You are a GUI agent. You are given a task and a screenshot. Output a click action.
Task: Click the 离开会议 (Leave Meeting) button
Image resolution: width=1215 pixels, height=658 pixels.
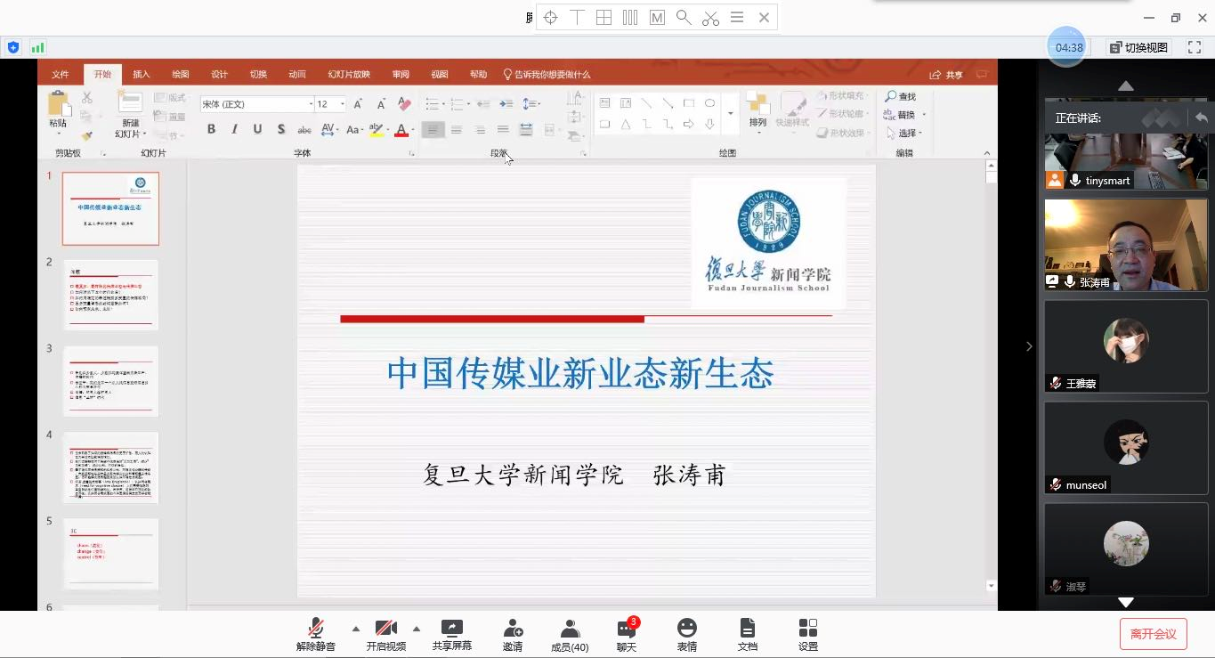coord(1154,634)
